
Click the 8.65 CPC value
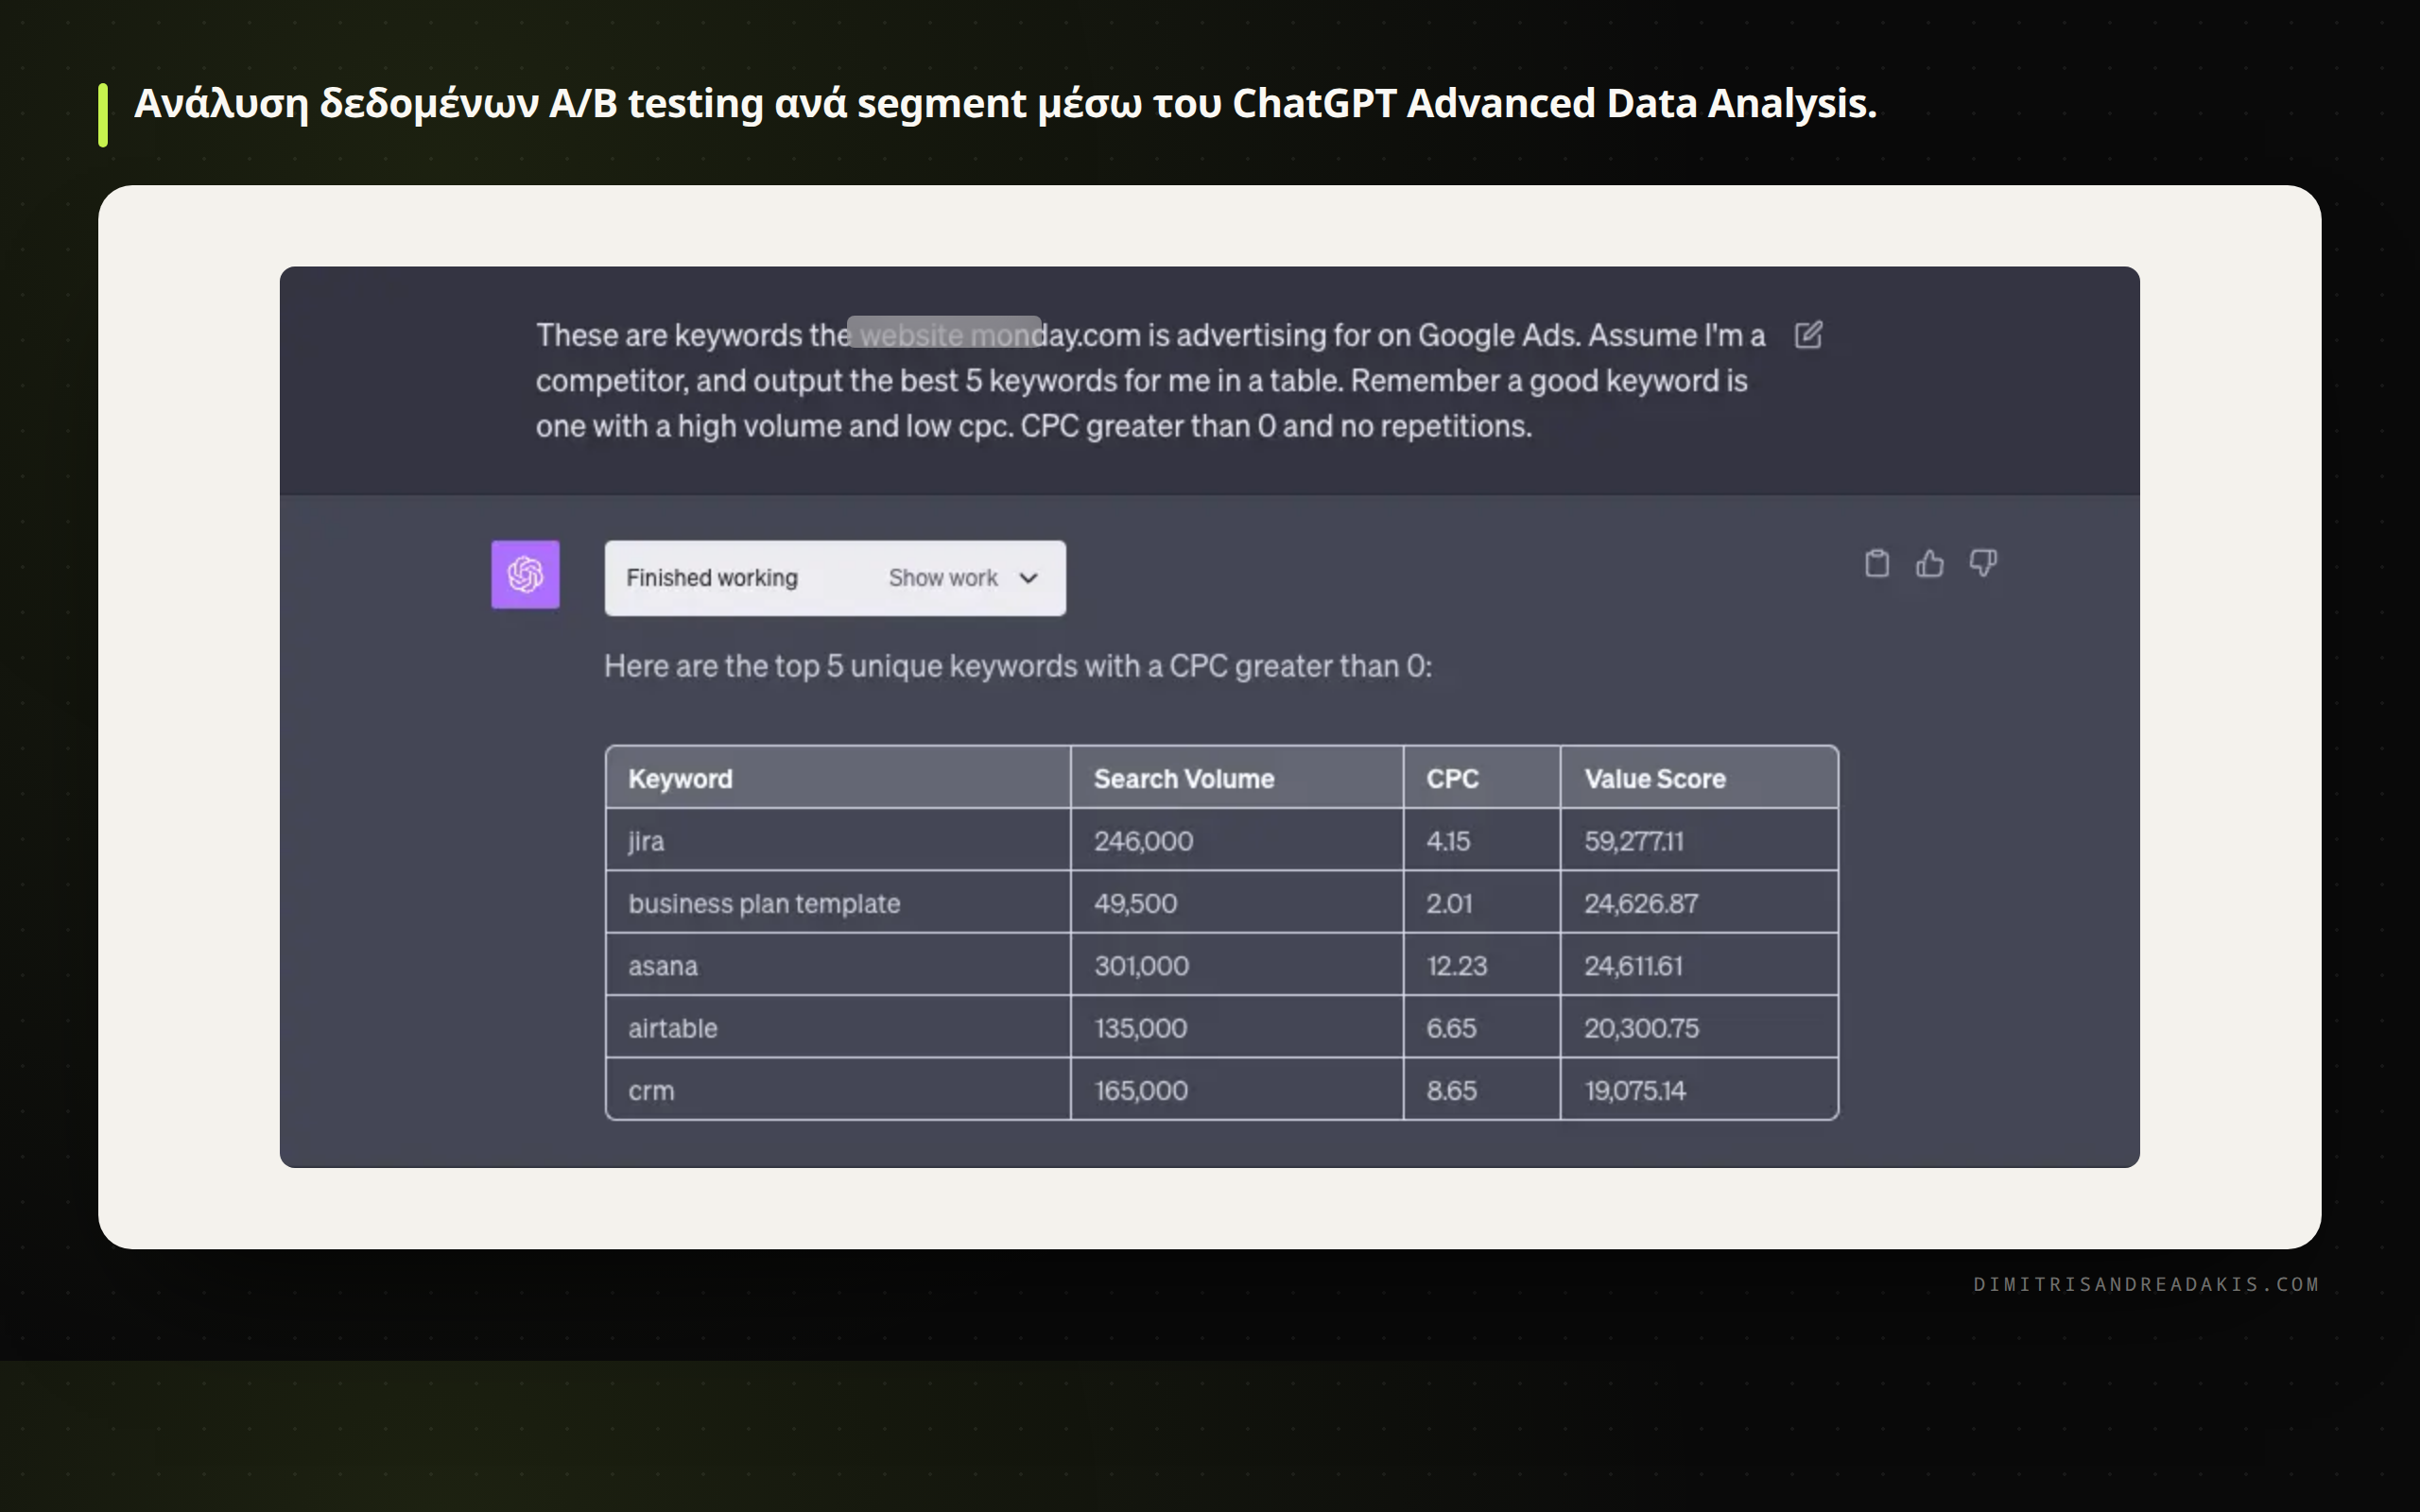1451,1090
